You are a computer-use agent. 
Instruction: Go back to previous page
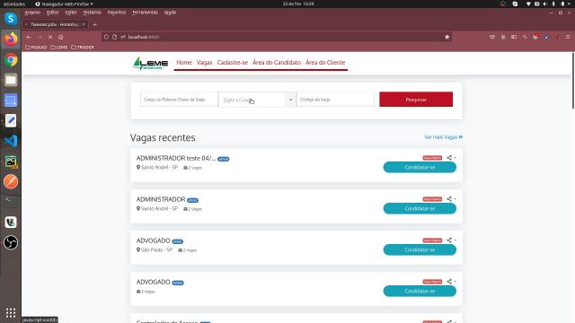coord(29,37)
